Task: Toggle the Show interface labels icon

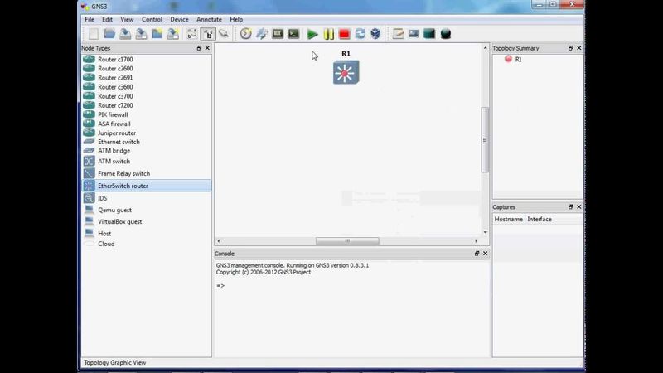Action: coord(192,34)
